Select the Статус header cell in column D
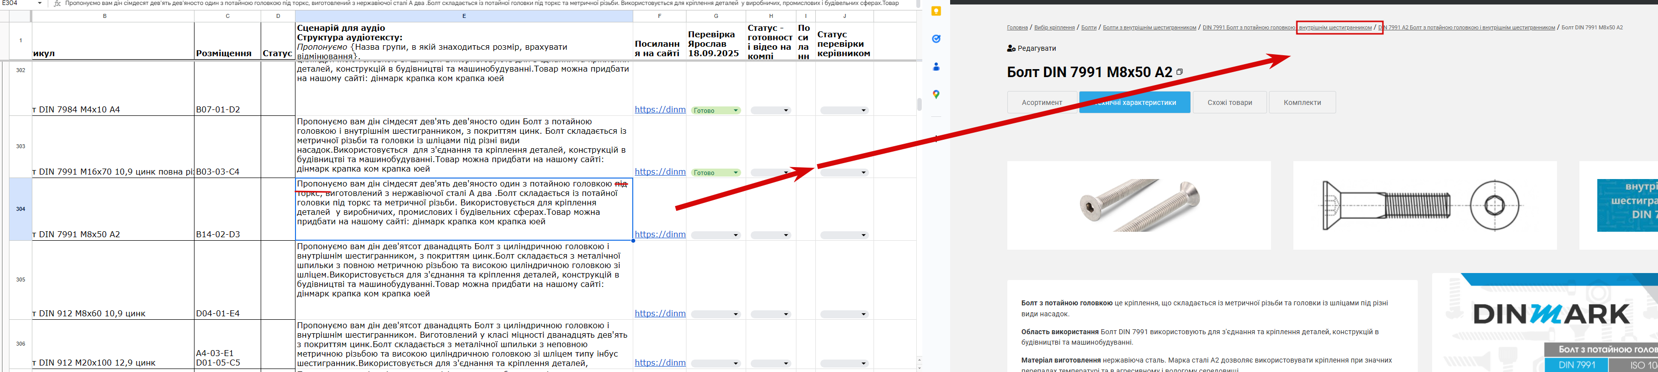The image size is (1658, 372). pos(278,41)
